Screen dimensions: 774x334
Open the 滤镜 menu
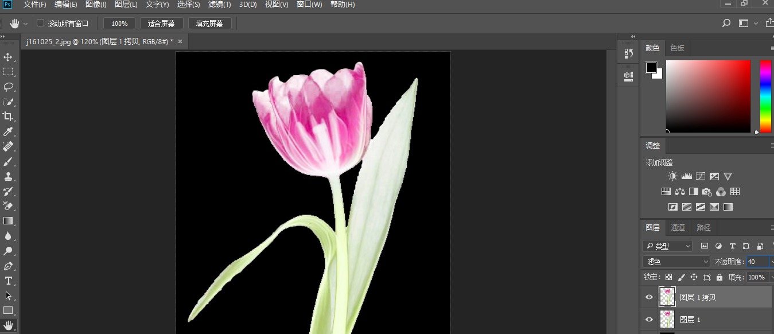pyautogui.click(x=219, y=5)
